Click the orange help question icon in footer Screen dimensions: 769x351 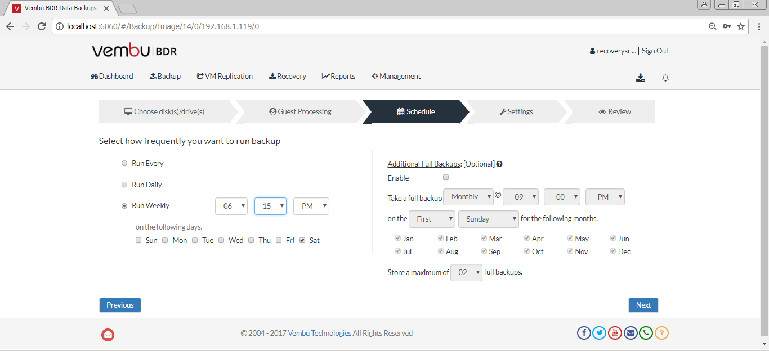(x=661, y=333)
